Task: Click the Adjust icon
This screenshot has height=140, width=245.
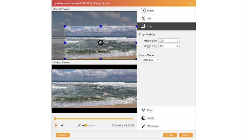Action: tap(143, 118)
